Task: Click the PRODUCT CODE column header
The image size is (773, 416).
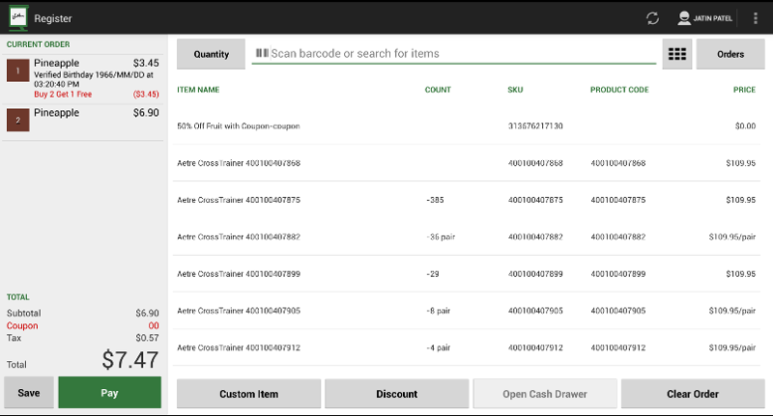Action: tap(619, 90)
